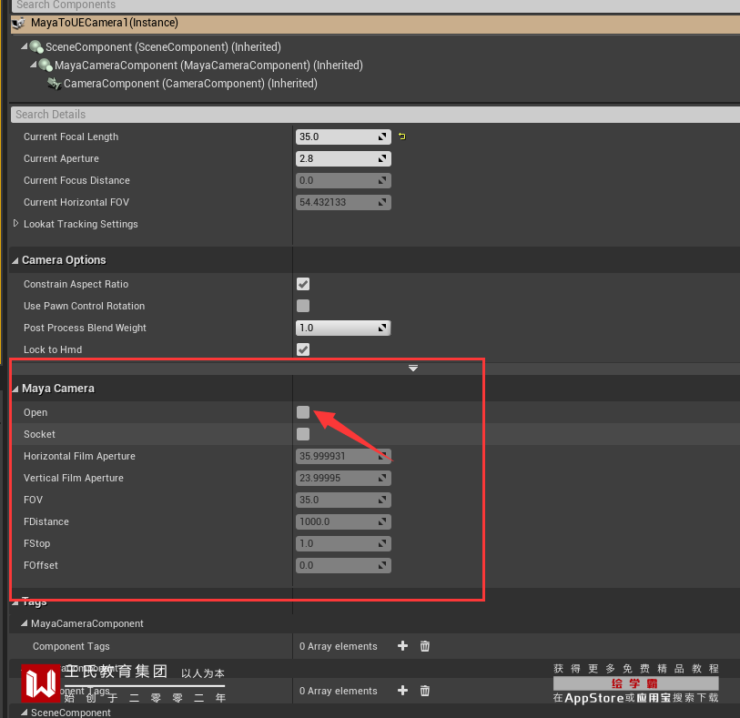
Task: Click the Horizontal Film Aperture label
Action: click(x=79, y=456)
